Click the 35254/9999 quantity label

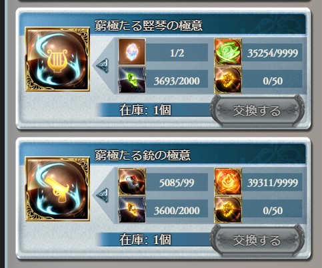coord(273,53)
